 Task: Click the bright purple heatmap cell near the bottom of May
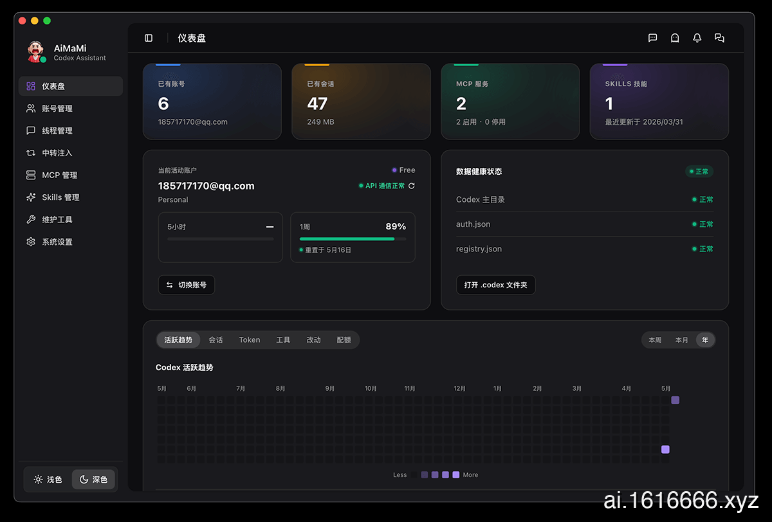[665, 449]
